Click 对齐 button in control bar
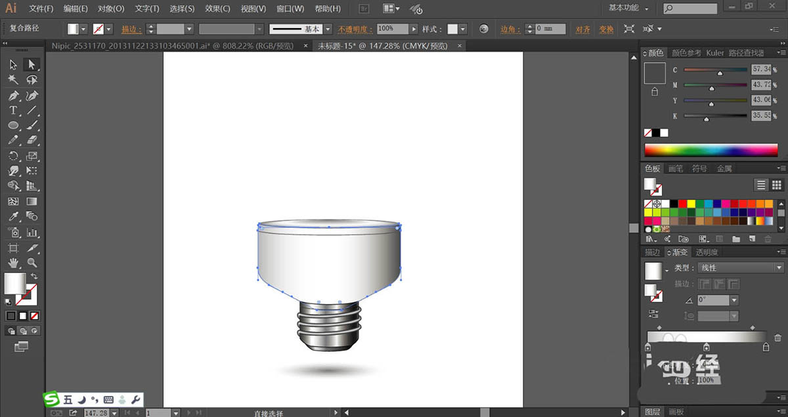Image resolution: width=788 pixels, height=417 pixels. [x=582, y=29]
